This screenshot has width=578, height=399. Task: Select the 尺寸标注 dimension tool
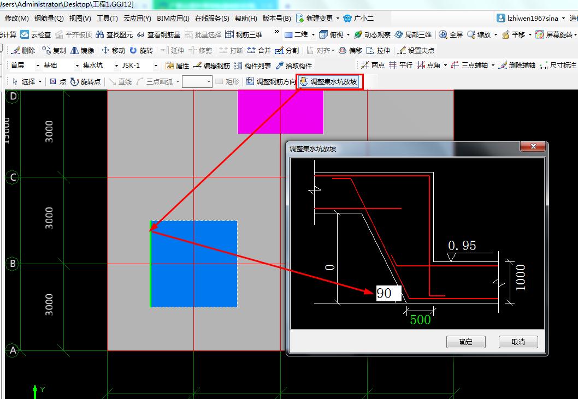coord(558,65)
